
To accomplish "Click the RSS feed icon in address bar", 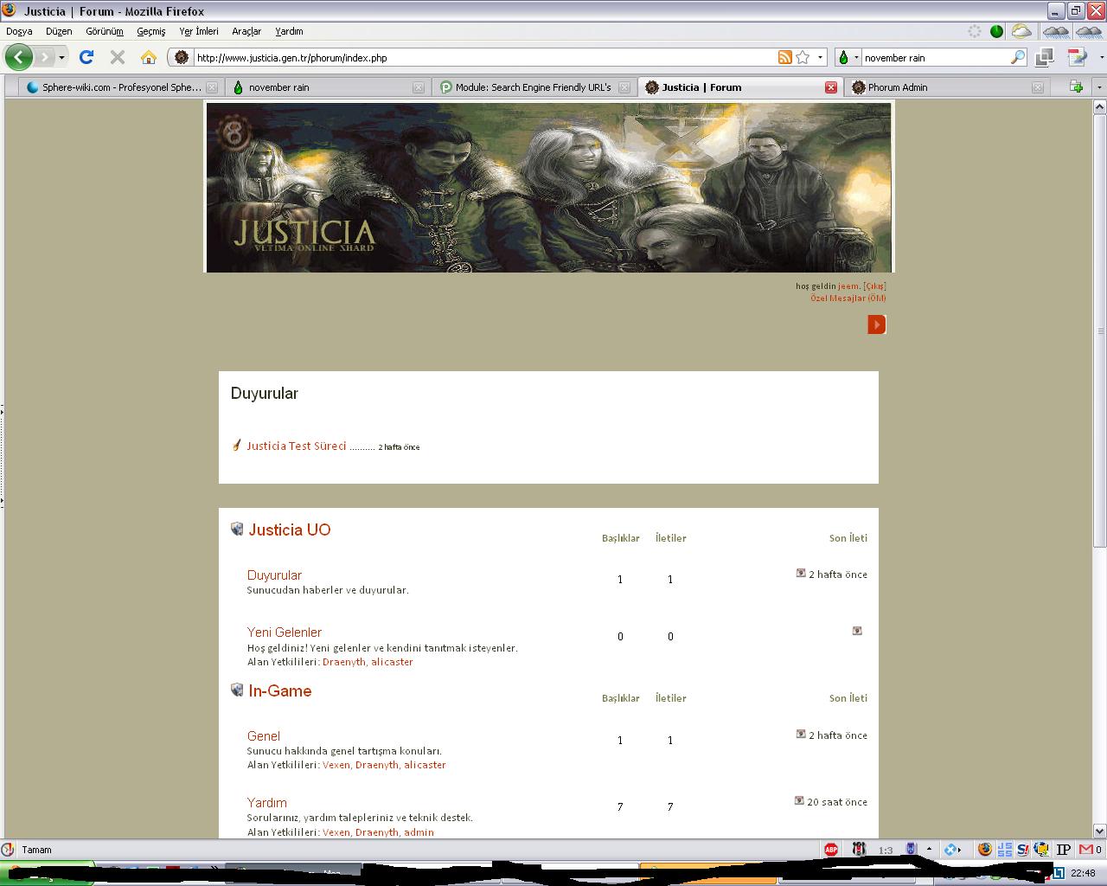I will point(784,57).
